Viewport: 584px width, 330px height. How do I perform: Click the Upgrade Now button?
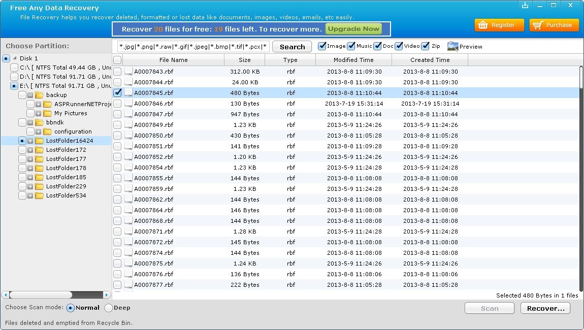coord(353,29)
